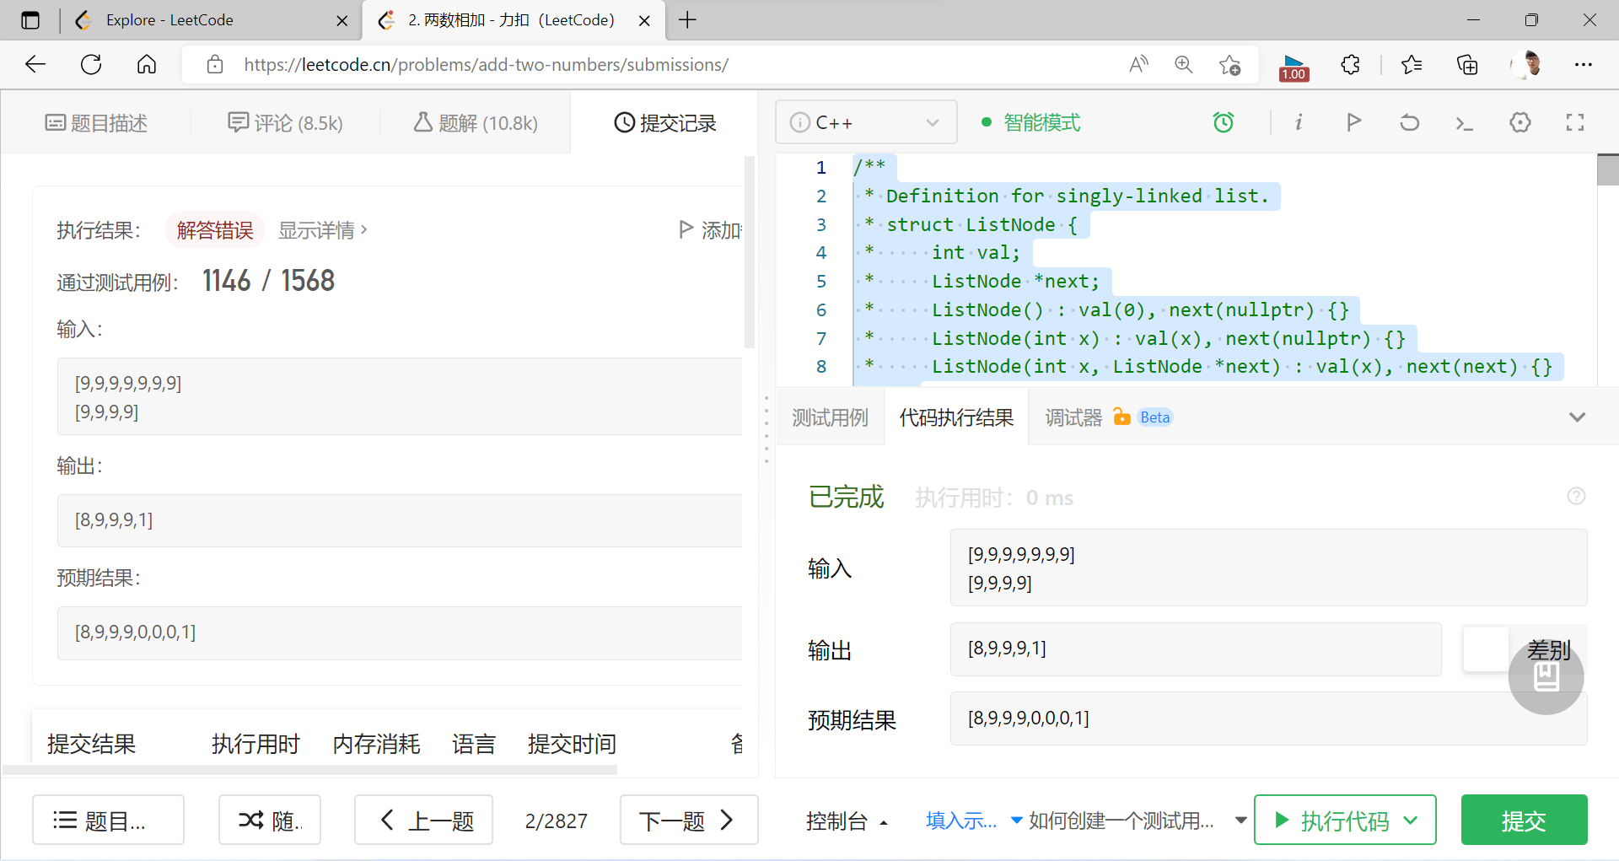The image size is (1619, 861).
Task: Click the 2/2827 problem counter
Action: [557, 821]
